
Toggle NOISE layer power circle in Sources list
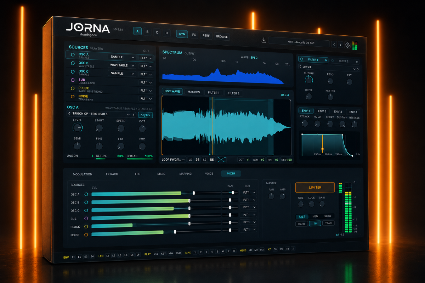point(73,97)
